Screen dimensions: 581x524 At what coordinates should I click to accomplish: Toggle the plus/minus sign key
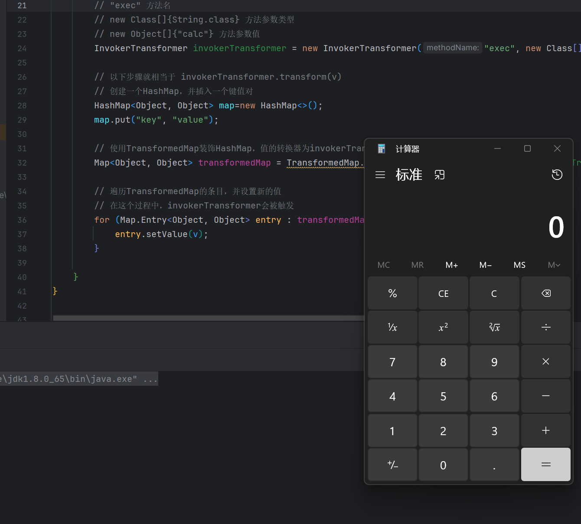click(392, 465)
